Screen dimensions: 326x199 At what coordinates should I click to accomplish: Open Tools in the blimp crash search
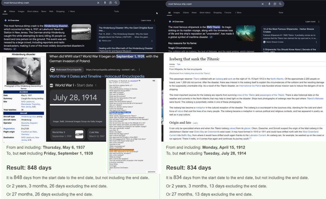[x=117, y=11]
